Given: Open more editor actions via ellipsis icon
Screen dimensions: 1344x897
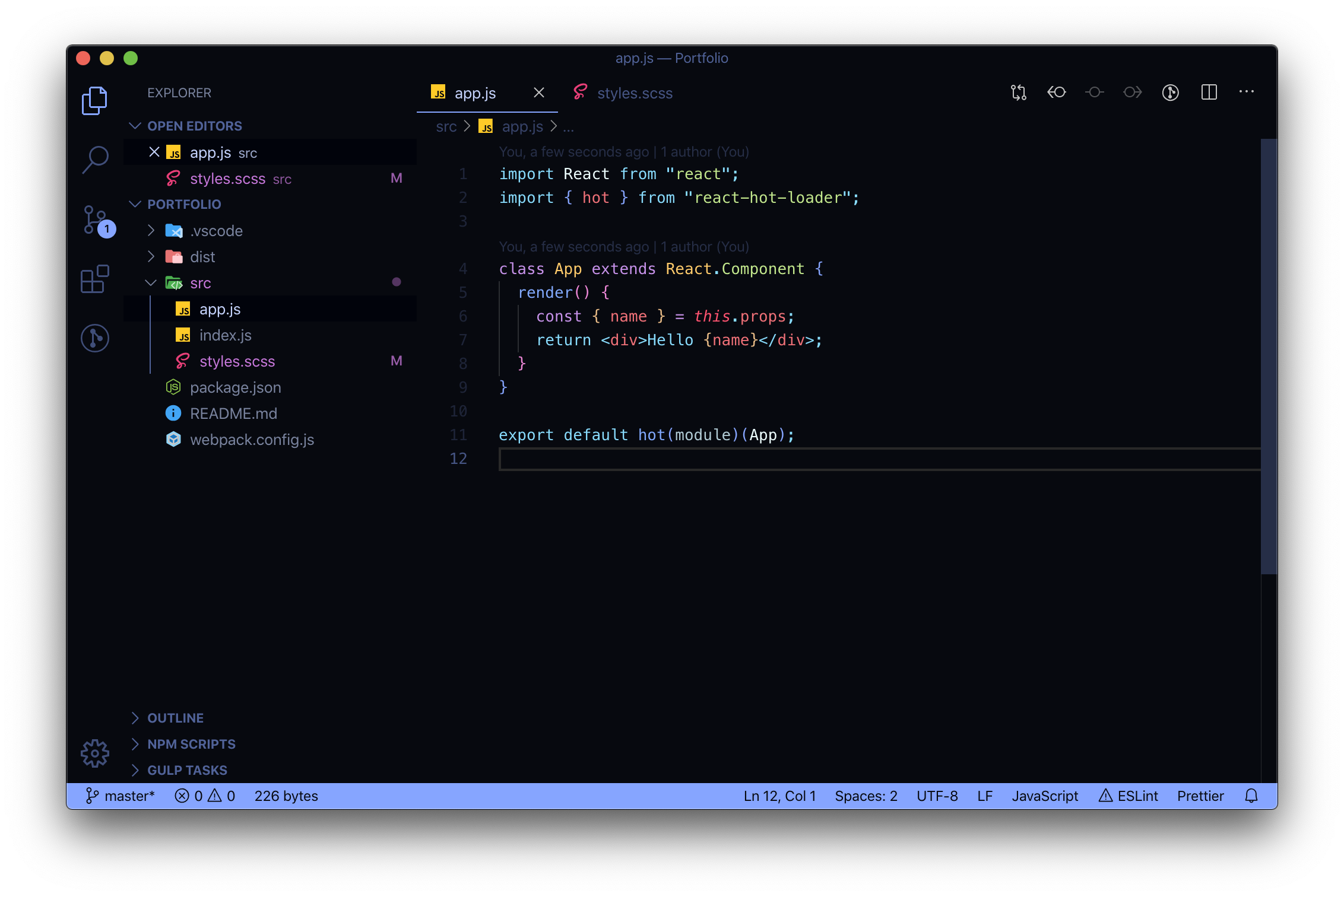Looking at the screenshot, I should point(1247,92).
